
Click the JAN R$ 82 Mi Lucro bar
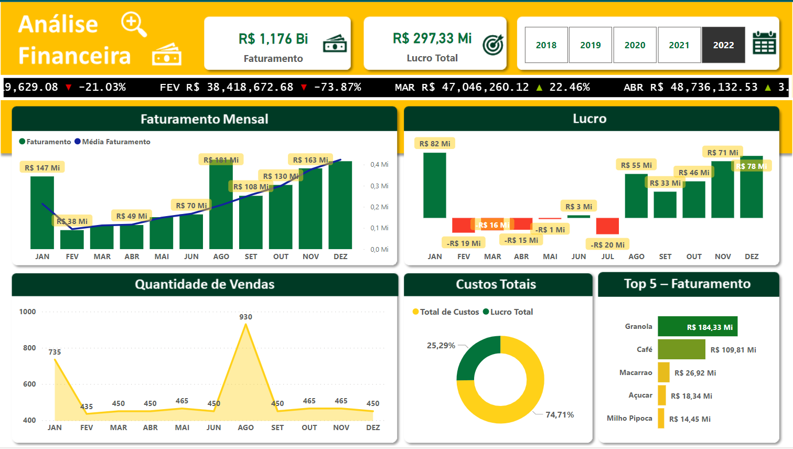435,185
